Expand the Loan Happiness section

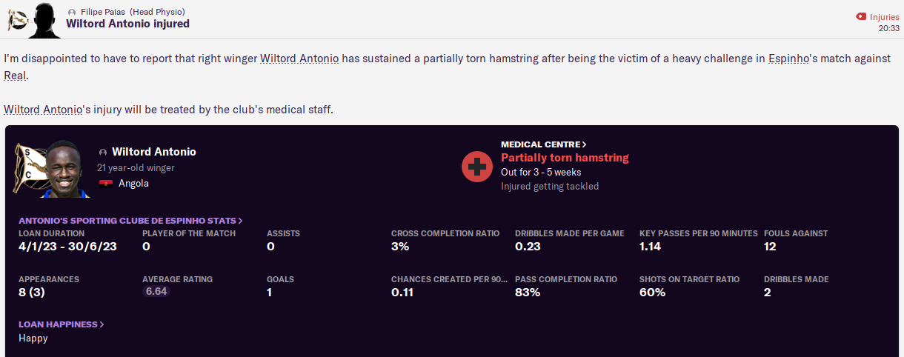pos(61,324)
